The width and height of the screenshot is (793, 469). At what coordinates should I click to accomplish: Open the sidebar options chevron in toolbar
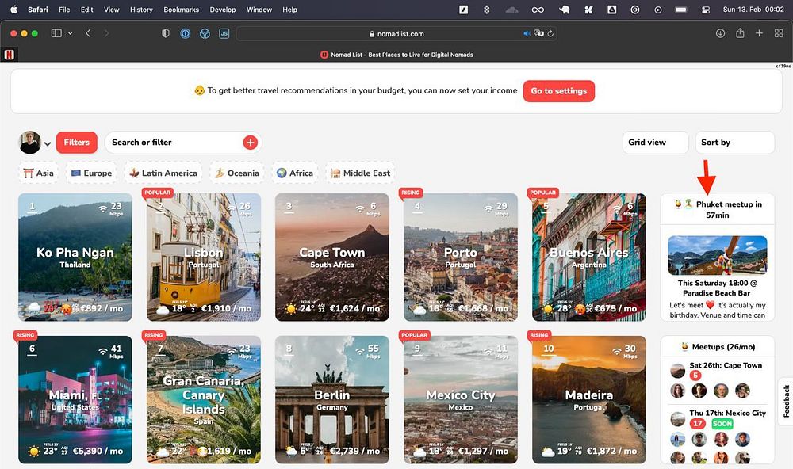tap(71, 33)
